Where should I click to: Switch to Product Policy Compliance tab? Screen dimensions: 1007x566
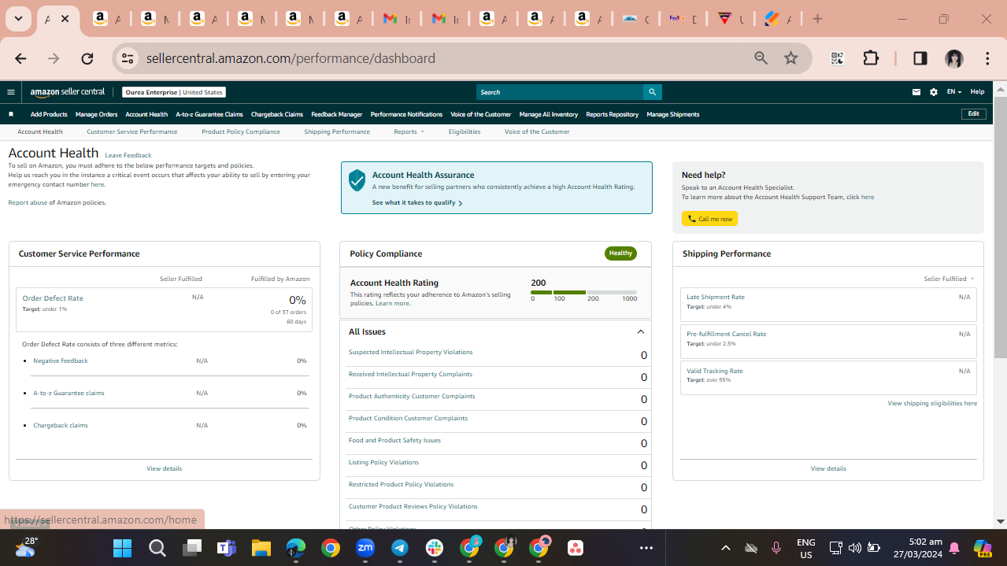coord(241,131)
